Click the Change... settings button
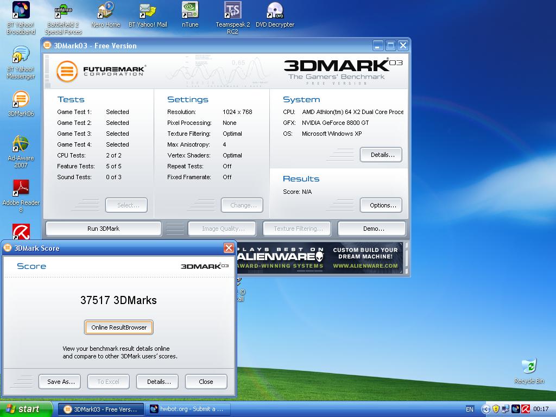556x417 pixels. click(x=242, y=205)
